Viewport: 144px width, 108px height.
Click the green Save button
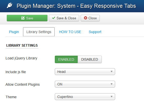27,18
